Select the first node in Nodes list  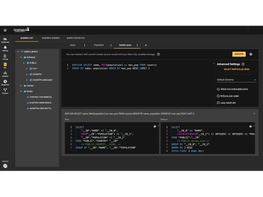(x=39, y=97)
